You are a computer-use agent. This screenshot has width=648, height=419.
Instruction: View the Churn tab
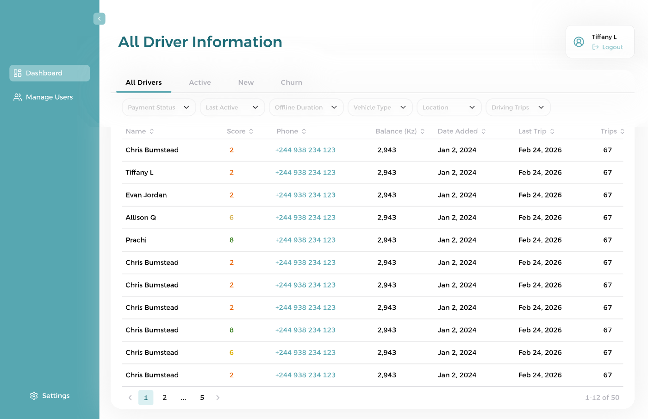click(x=291, y=82)
